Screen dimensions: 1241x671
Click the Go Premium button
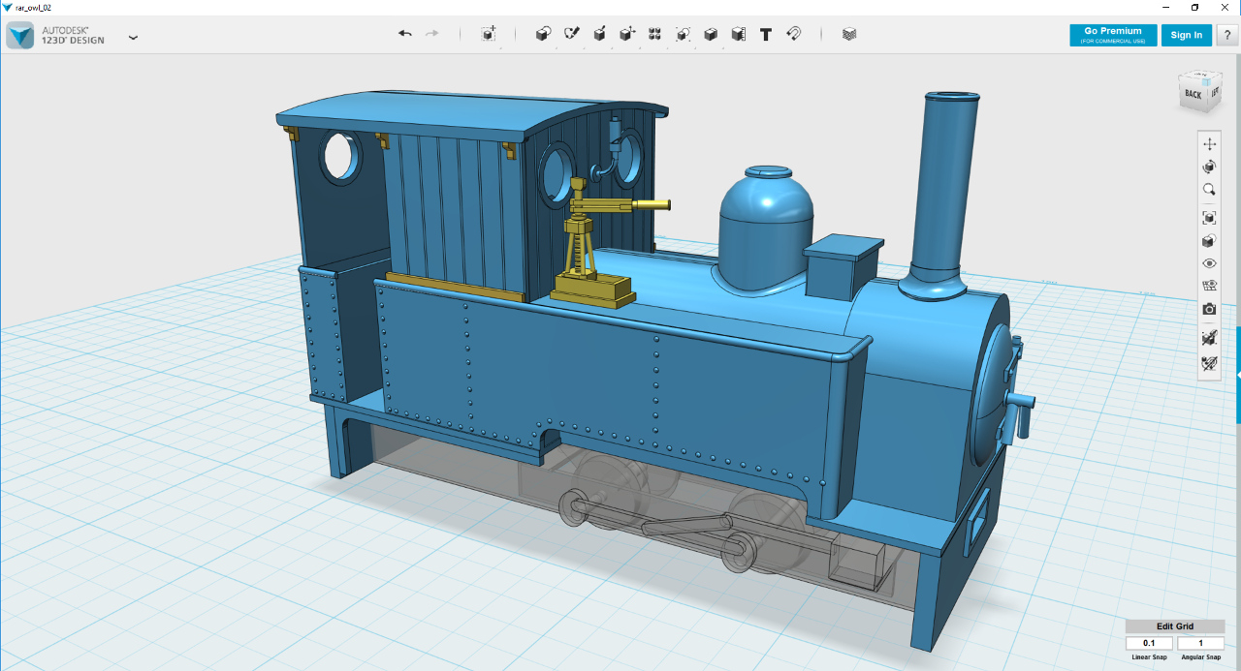tap(1113, 35)
